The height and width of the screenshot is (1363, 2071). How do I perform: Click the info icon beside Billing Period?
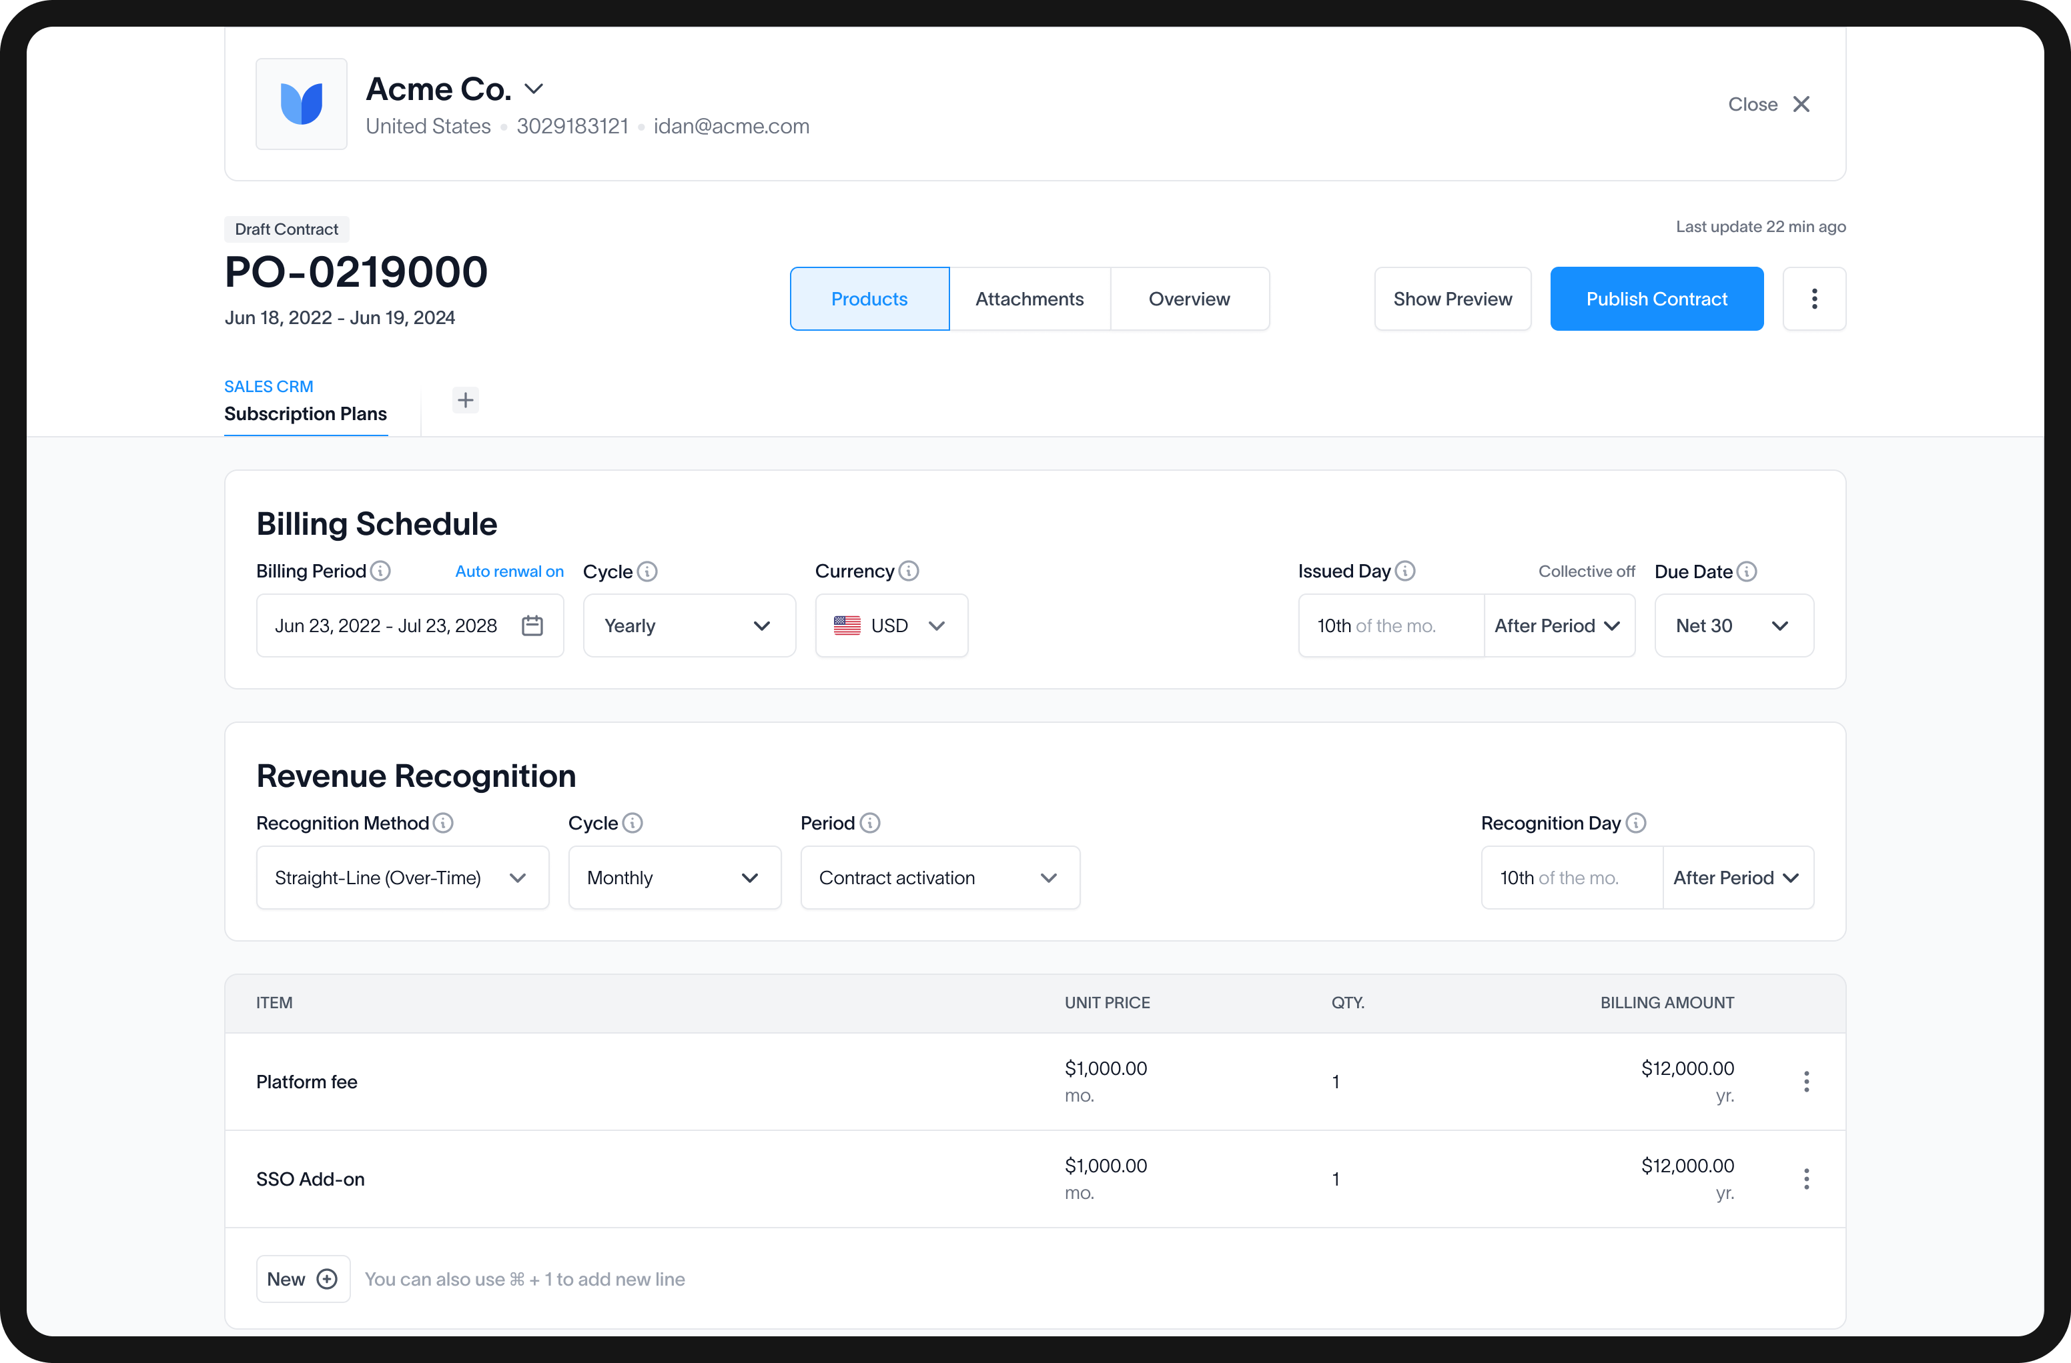pos(380,571)
